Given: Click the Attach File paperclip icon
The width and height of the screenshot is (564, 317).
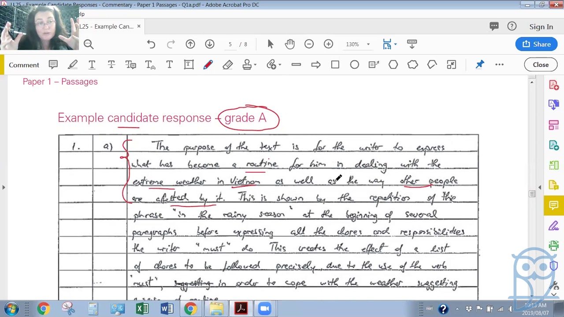Looking at the screenshot, I should pos(271,65).
